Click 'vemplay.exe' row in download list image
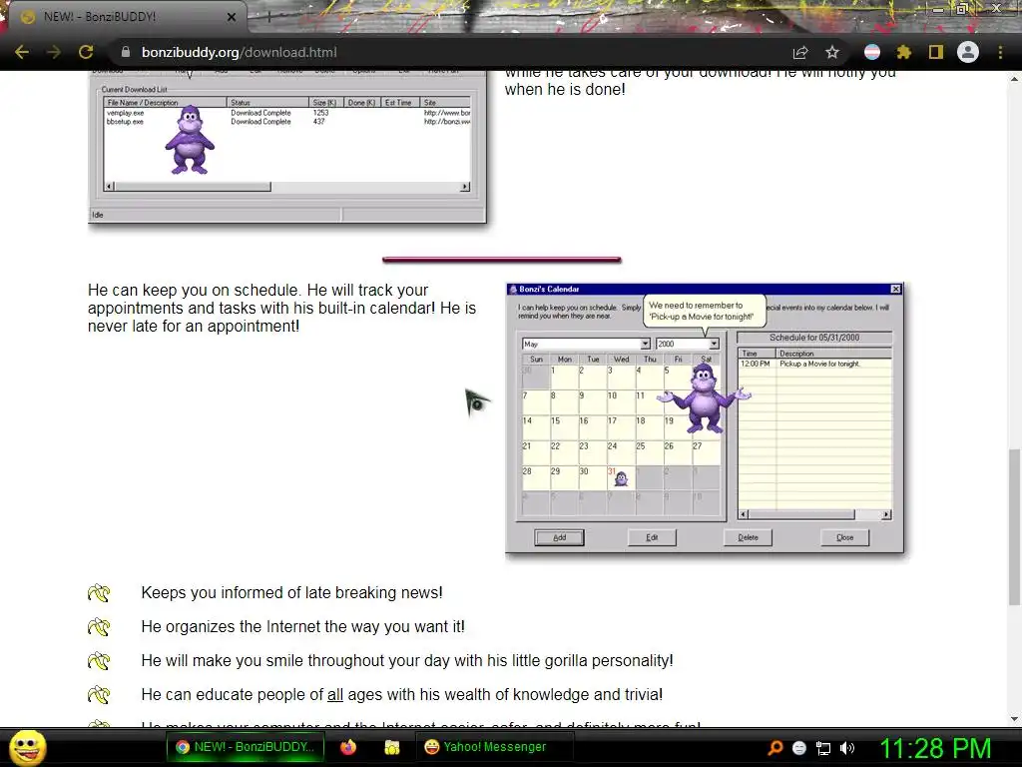 tap(286, 113)
